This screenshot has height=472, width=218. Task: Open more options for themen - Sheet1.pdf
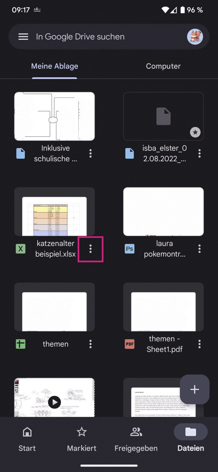coord(200,344)
